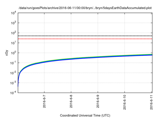Image resolution: width=168 pixels, height=118 pixels.
Task: Click the 2016-6-8 date tick label
Action: 71,101
